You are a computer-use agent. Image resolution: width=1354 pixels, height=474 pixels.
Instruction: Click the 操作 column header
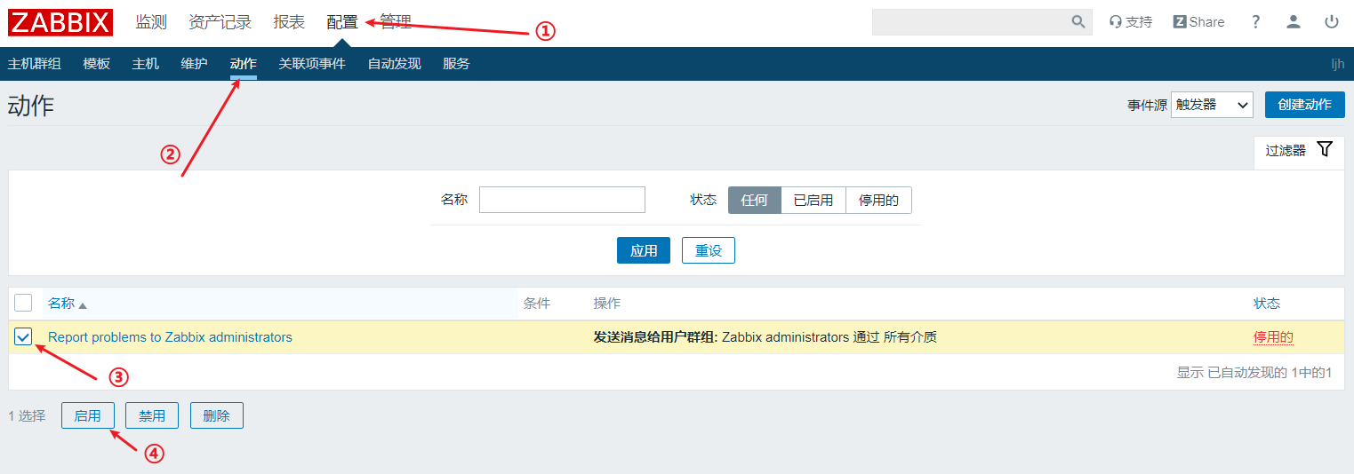tap(607, 304)
